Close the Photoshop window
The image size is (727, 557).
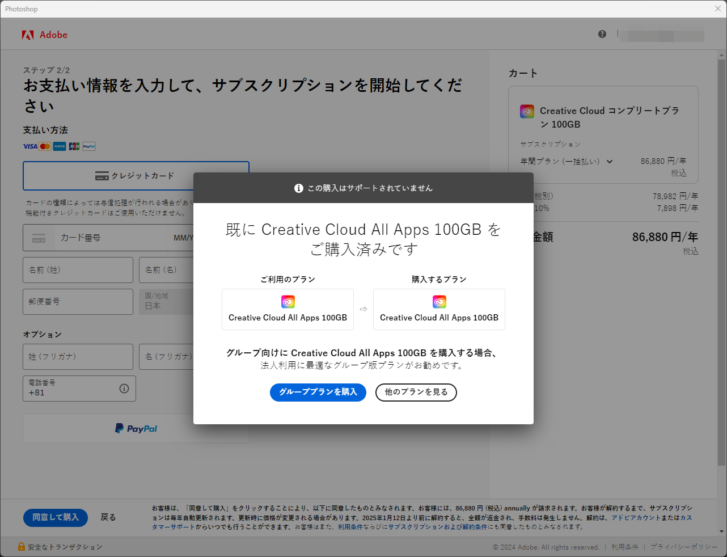[718, 9]
